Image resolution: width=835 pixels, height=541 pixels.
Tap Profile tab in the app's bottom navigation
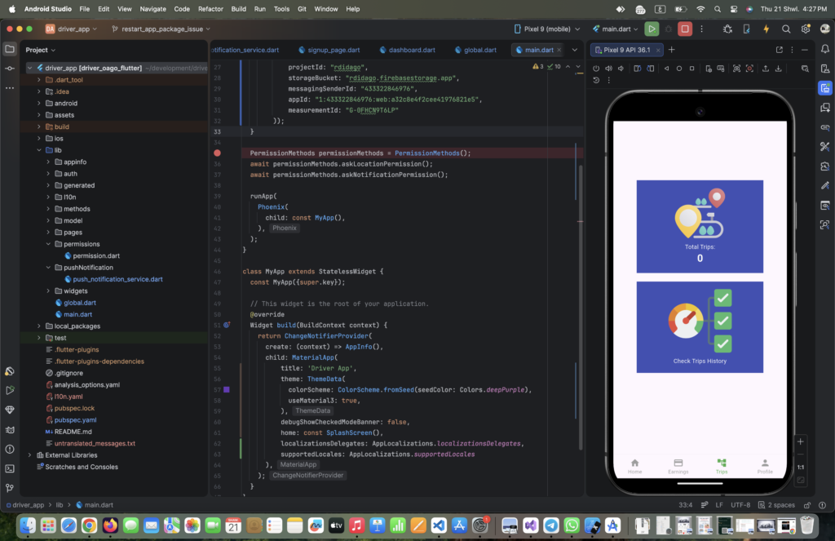764,466
